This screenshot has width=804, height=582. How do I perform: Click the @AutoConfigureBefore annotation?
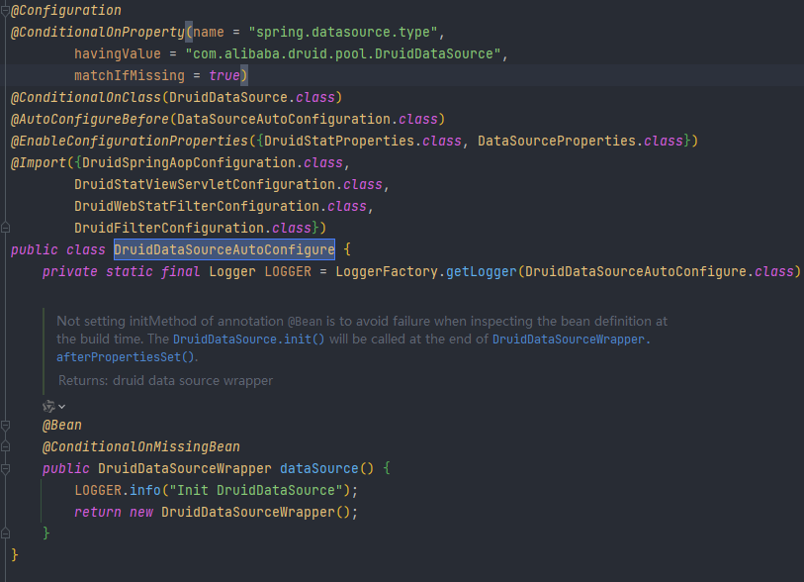tap(90, 119)
